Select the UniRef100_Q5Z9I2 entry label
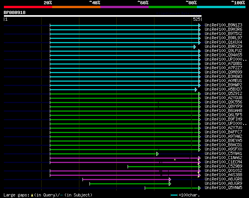Image resolution: width=249 pixels, height=198 pixels. 223,94
